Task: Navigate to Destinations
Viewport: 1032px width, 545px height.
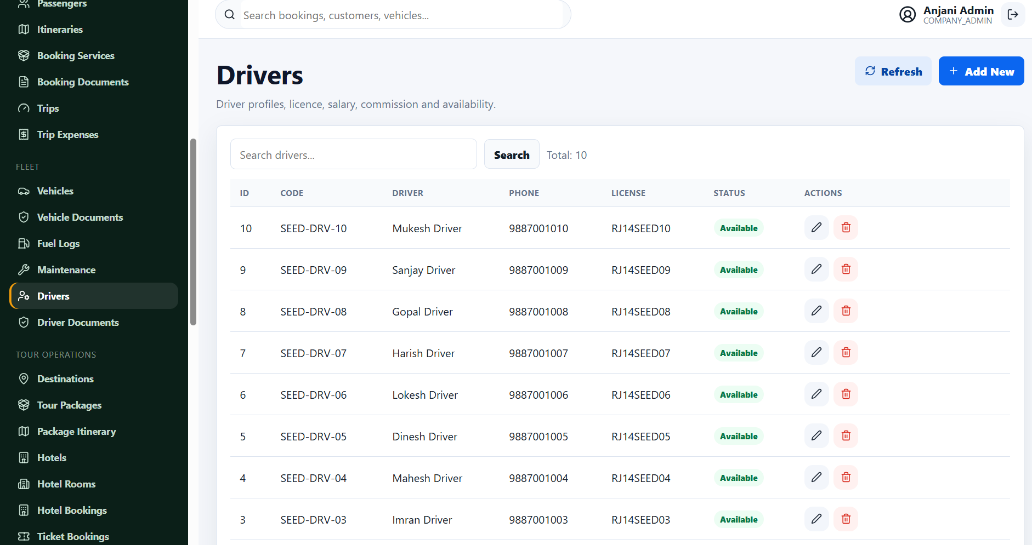Action: (94, 379)
